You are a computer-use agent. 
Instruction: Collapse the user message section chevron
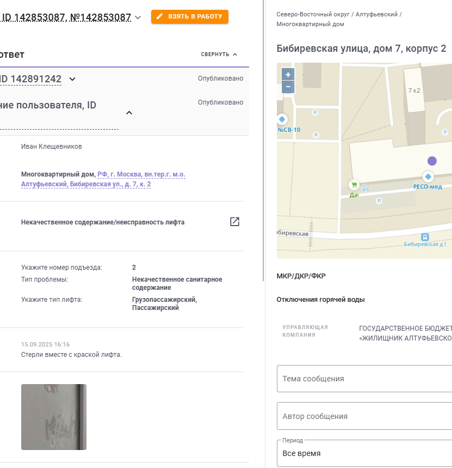tap(129, 113)
